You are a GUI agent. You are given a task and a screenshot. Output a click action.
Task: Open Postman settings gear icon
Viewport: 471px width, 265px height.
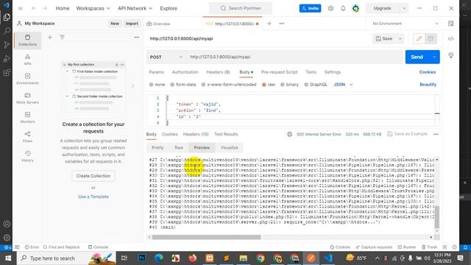click(330, 8)
